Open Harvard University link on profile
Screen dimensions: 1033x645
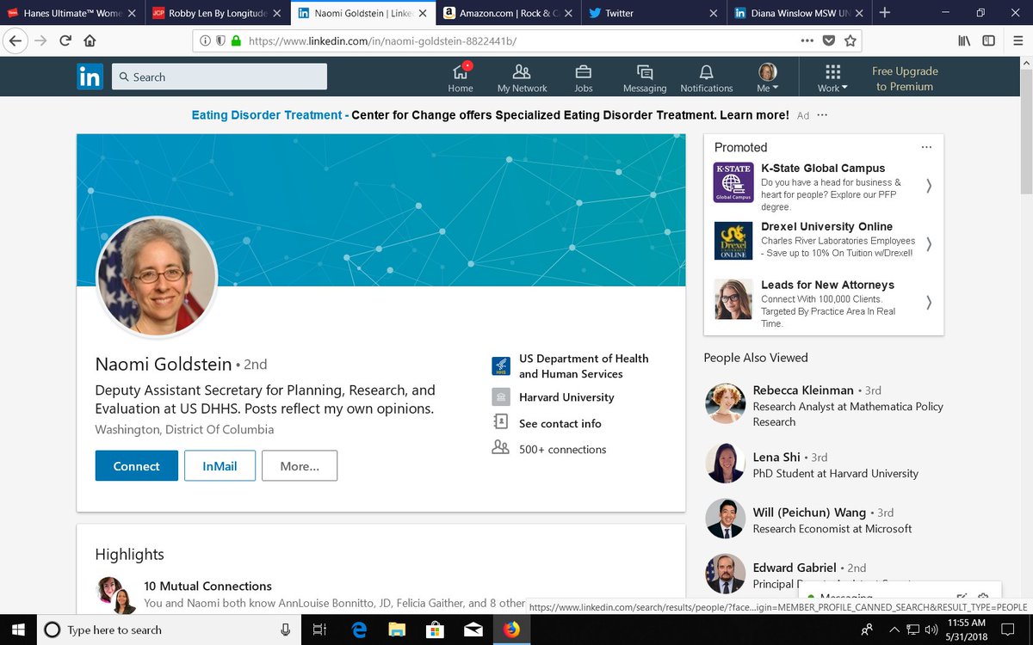[566, 397]
